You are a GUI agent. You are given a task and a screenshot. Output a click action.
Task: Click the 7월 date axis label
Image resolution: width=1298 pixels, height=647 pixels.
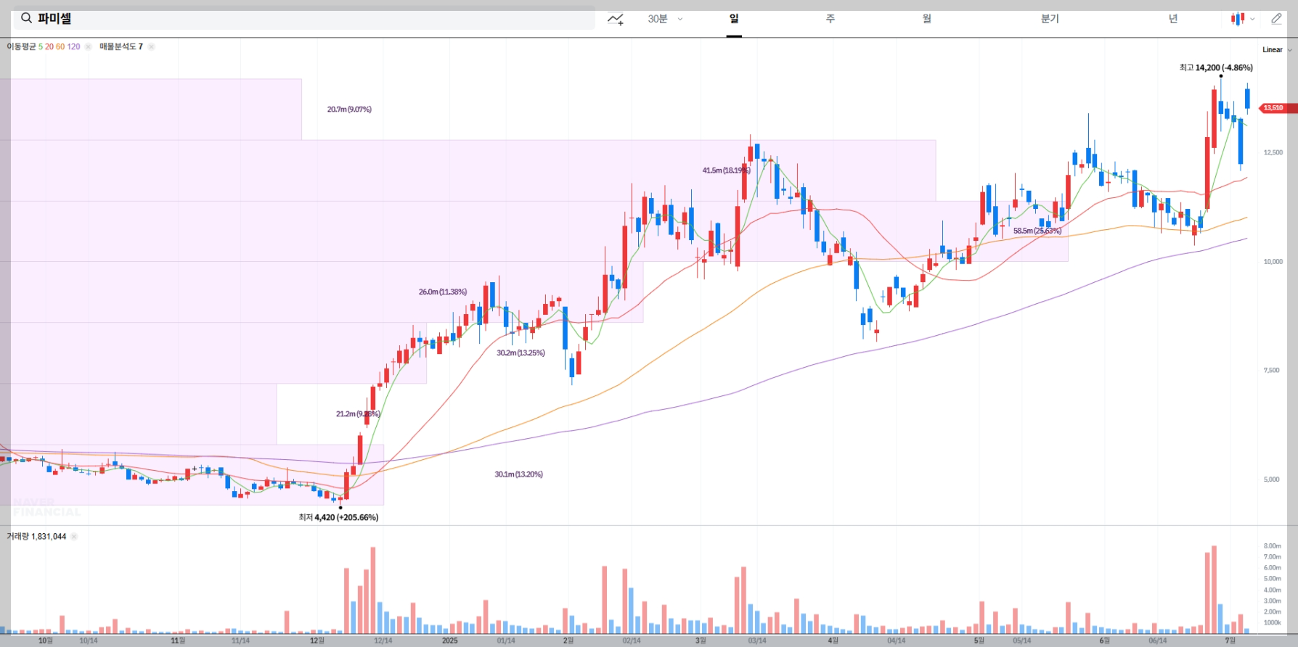tap(1230, 640)
